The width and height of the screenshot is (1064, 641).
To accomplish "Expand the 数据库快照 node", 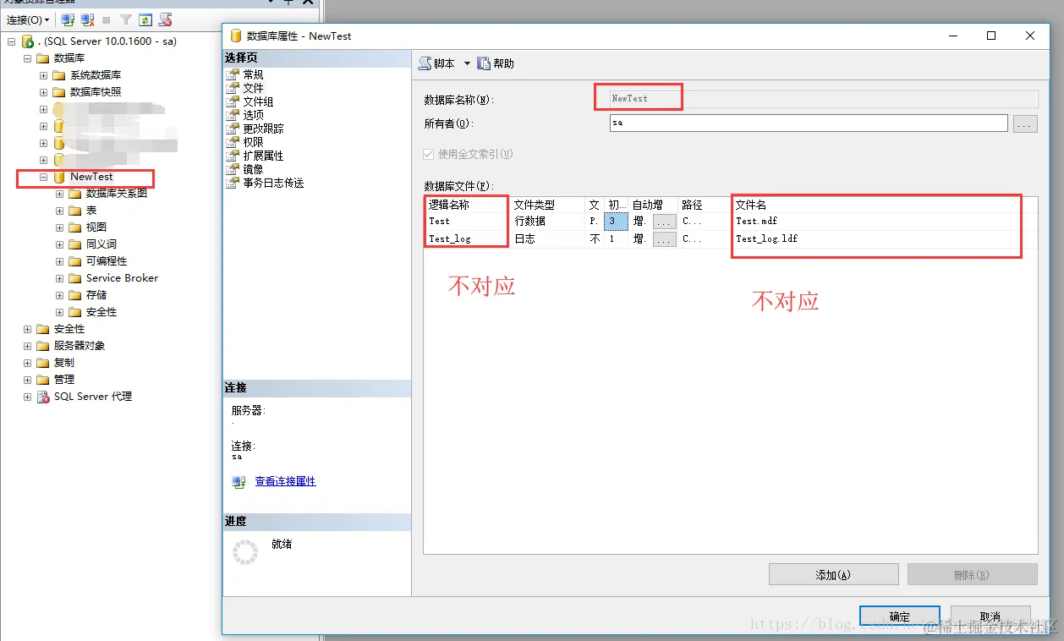I will point(43,92).
